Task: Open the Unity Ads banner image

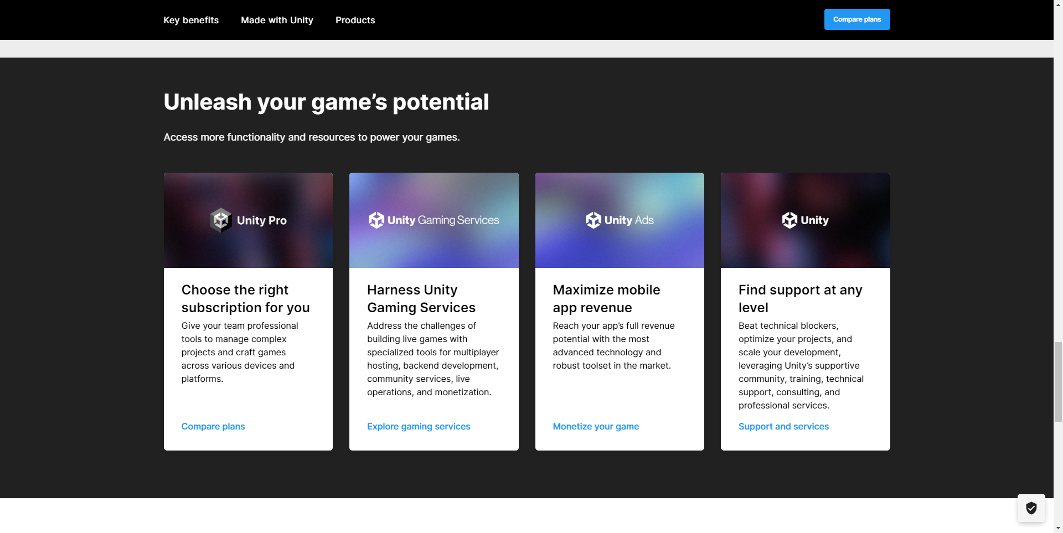Action: click(620, 220)
